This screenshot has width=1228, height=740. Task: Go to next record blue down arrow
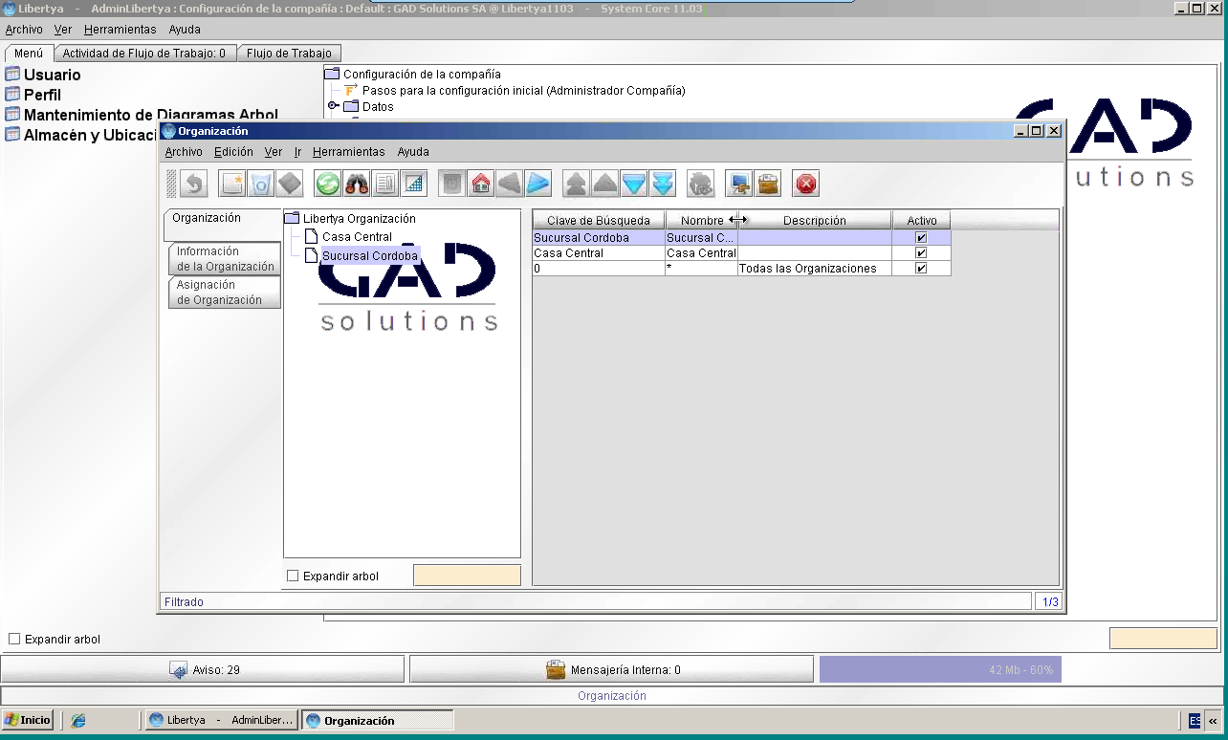pos(634,184)
